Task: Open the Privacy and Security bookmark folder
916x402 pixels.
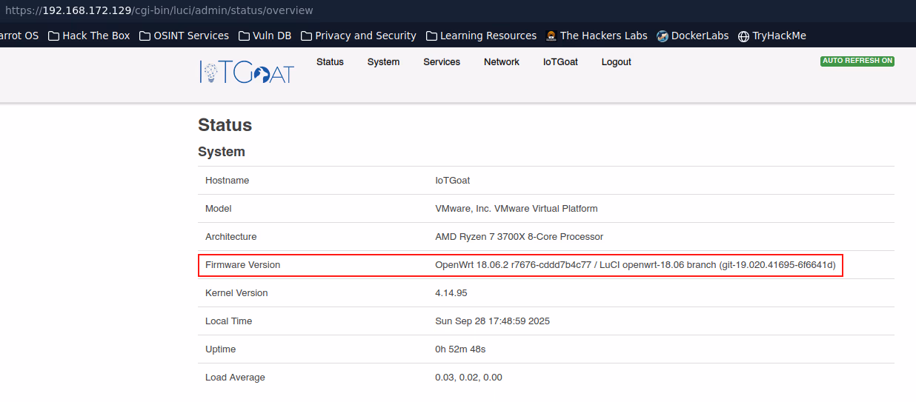Action: coord(358,36)
